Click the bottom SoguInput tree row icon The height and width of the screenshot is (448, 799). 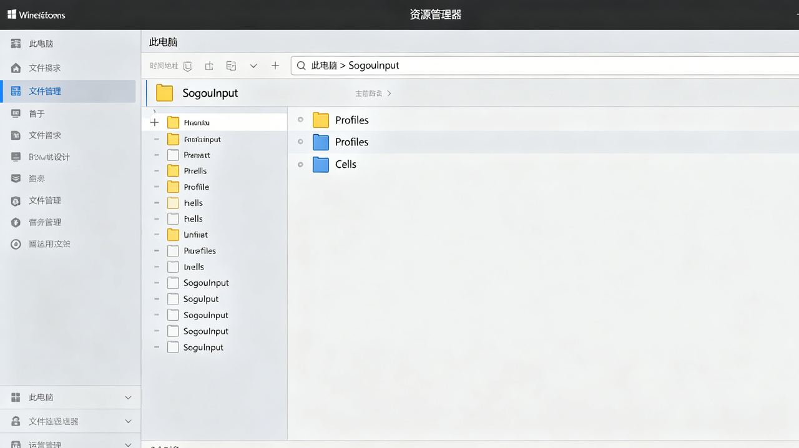(174, 347)
